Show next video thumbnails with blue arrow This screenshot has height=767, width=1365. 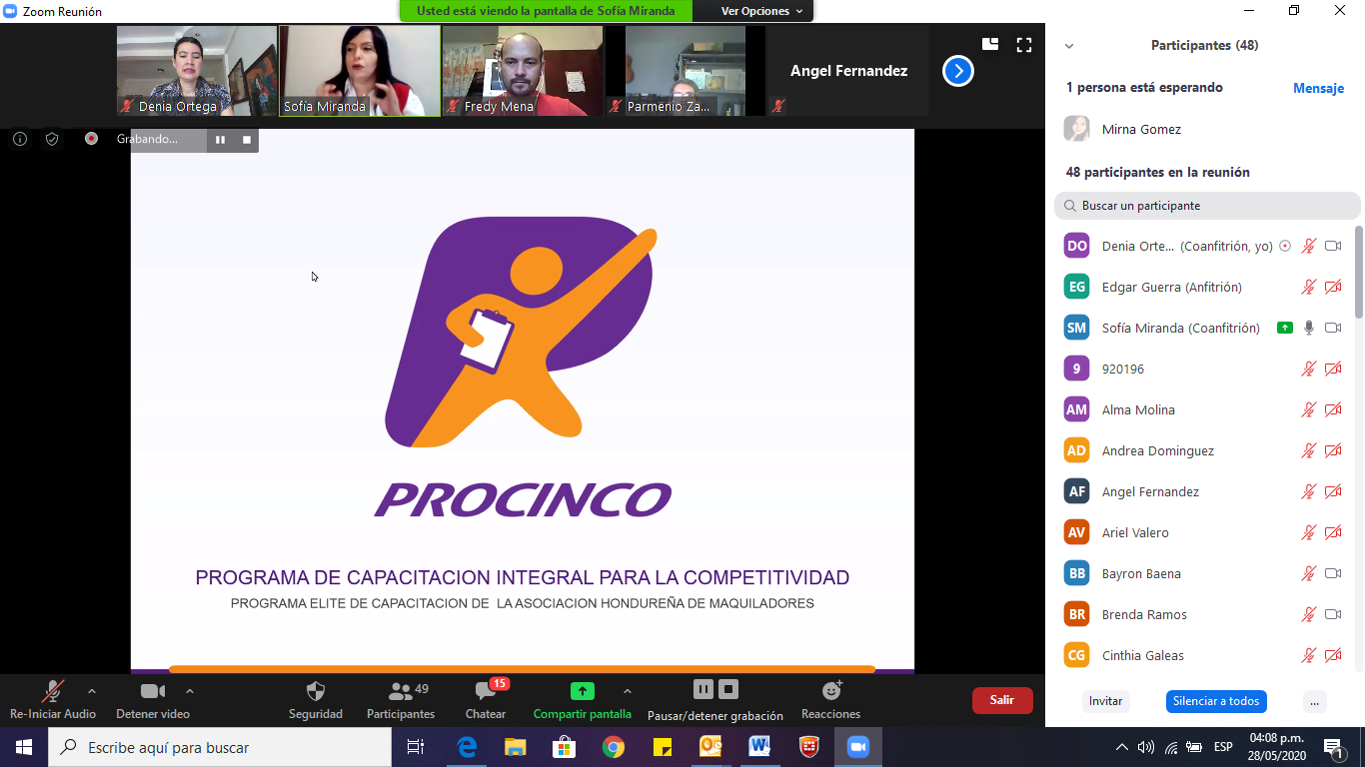958,71
